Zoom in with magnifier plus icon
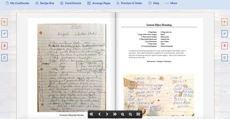230x119 pixels. click(123, 114)
